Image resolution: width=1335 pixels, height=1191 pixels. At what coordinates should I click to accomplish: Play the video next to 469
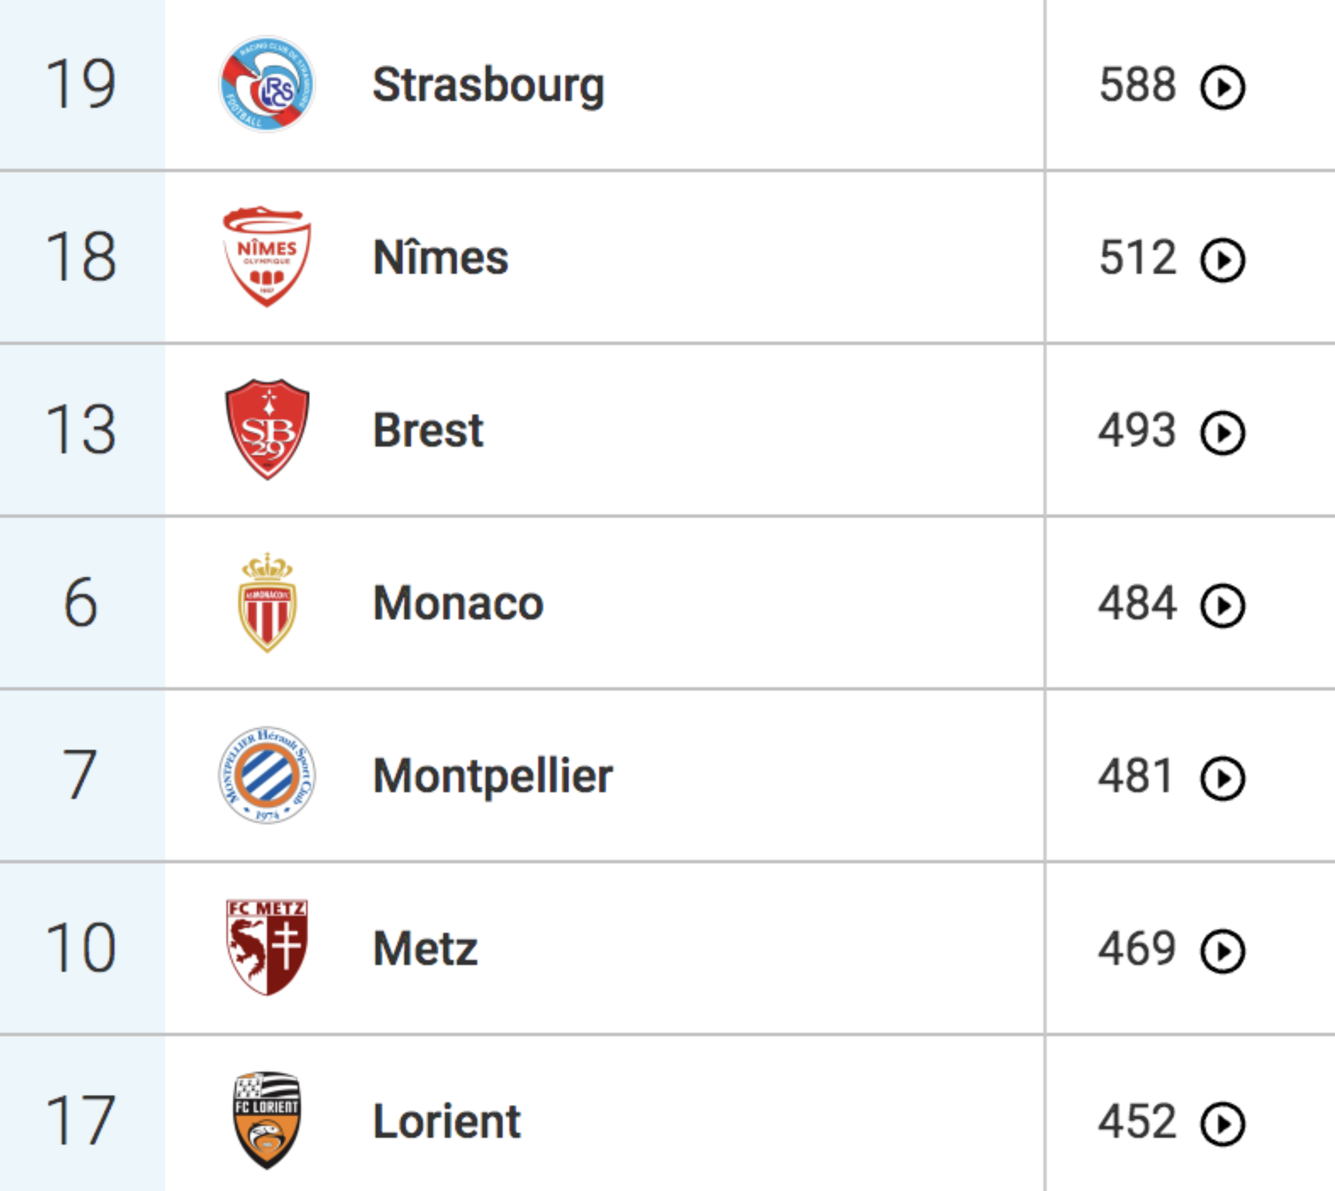[1222, 951]
